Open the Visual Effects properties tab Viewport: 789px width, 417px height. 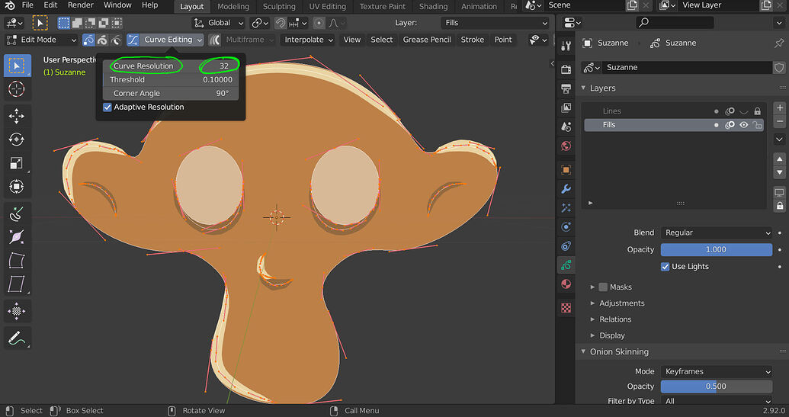click(x=566, y=208)
